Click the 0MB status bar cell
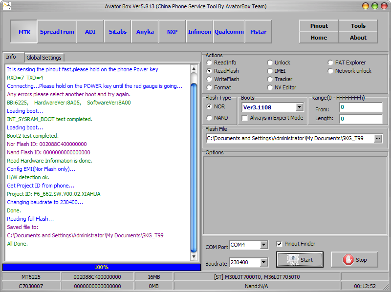This screenshot has width=391, height=292. click(x=153, y=286)
